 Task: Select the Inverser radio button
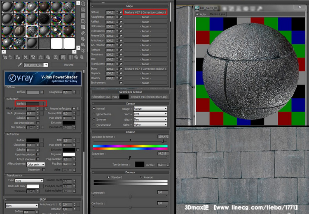tap(94, 119)
